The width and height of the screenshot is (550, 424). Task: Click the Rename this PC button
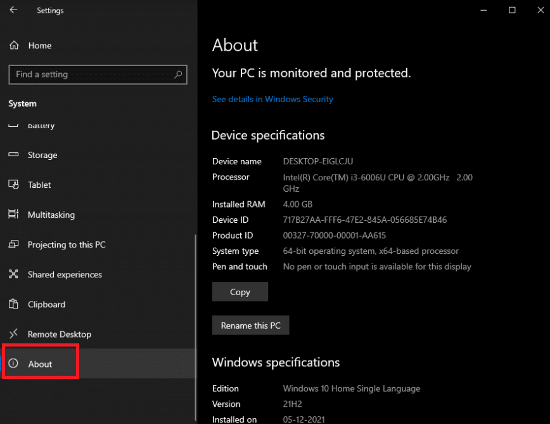click(250, 326)
